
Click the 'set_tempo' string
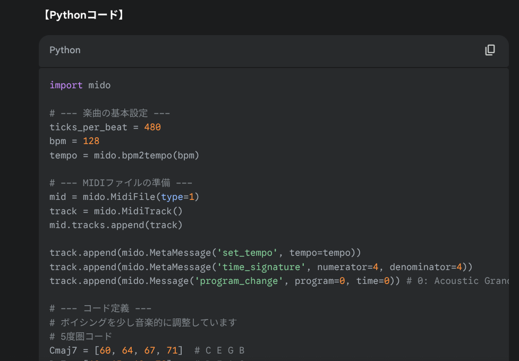247,253
